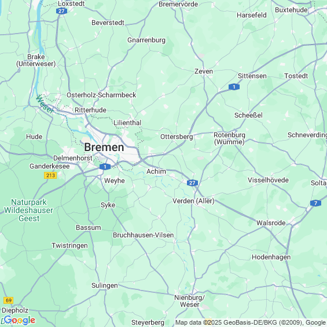Screen dimensions: 327x327
Task: Click the Bruchhausen-Vilsen label
Action: (144, 235)
